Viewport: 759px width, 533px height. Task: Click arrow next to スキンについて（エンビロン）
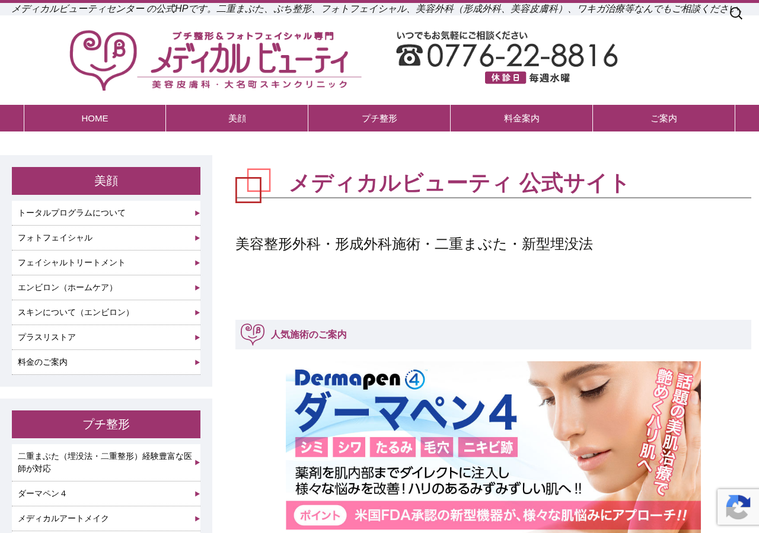(x=197, y=313)
